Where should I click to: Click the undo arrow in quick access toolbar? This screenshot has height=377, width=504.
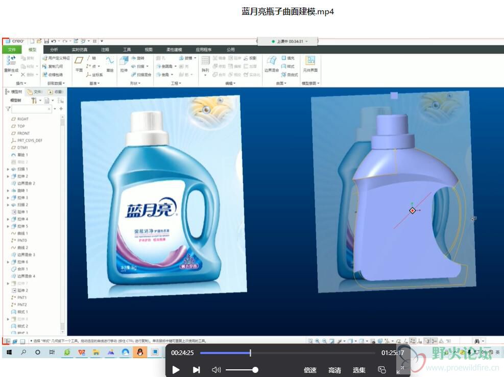tap(53, 41)
